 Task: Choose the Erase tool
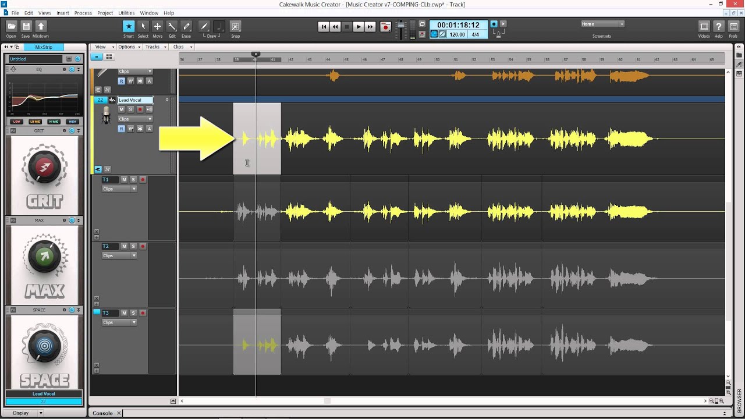[186, 26]
